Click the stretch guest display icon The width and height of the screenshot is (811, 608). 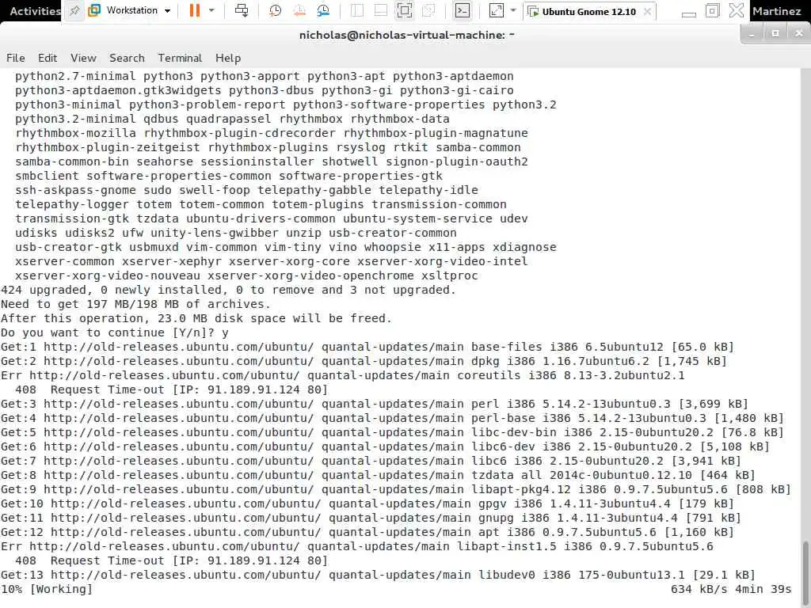(x=496, y=10)
